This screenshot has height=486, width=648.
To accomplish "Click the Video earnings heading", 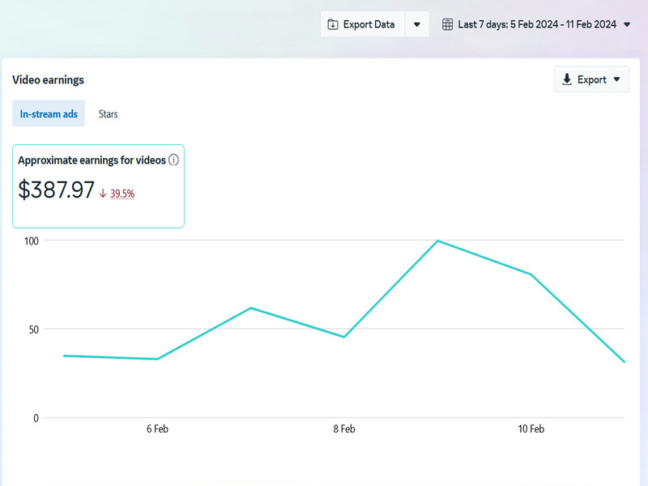I will pos(48,79).
